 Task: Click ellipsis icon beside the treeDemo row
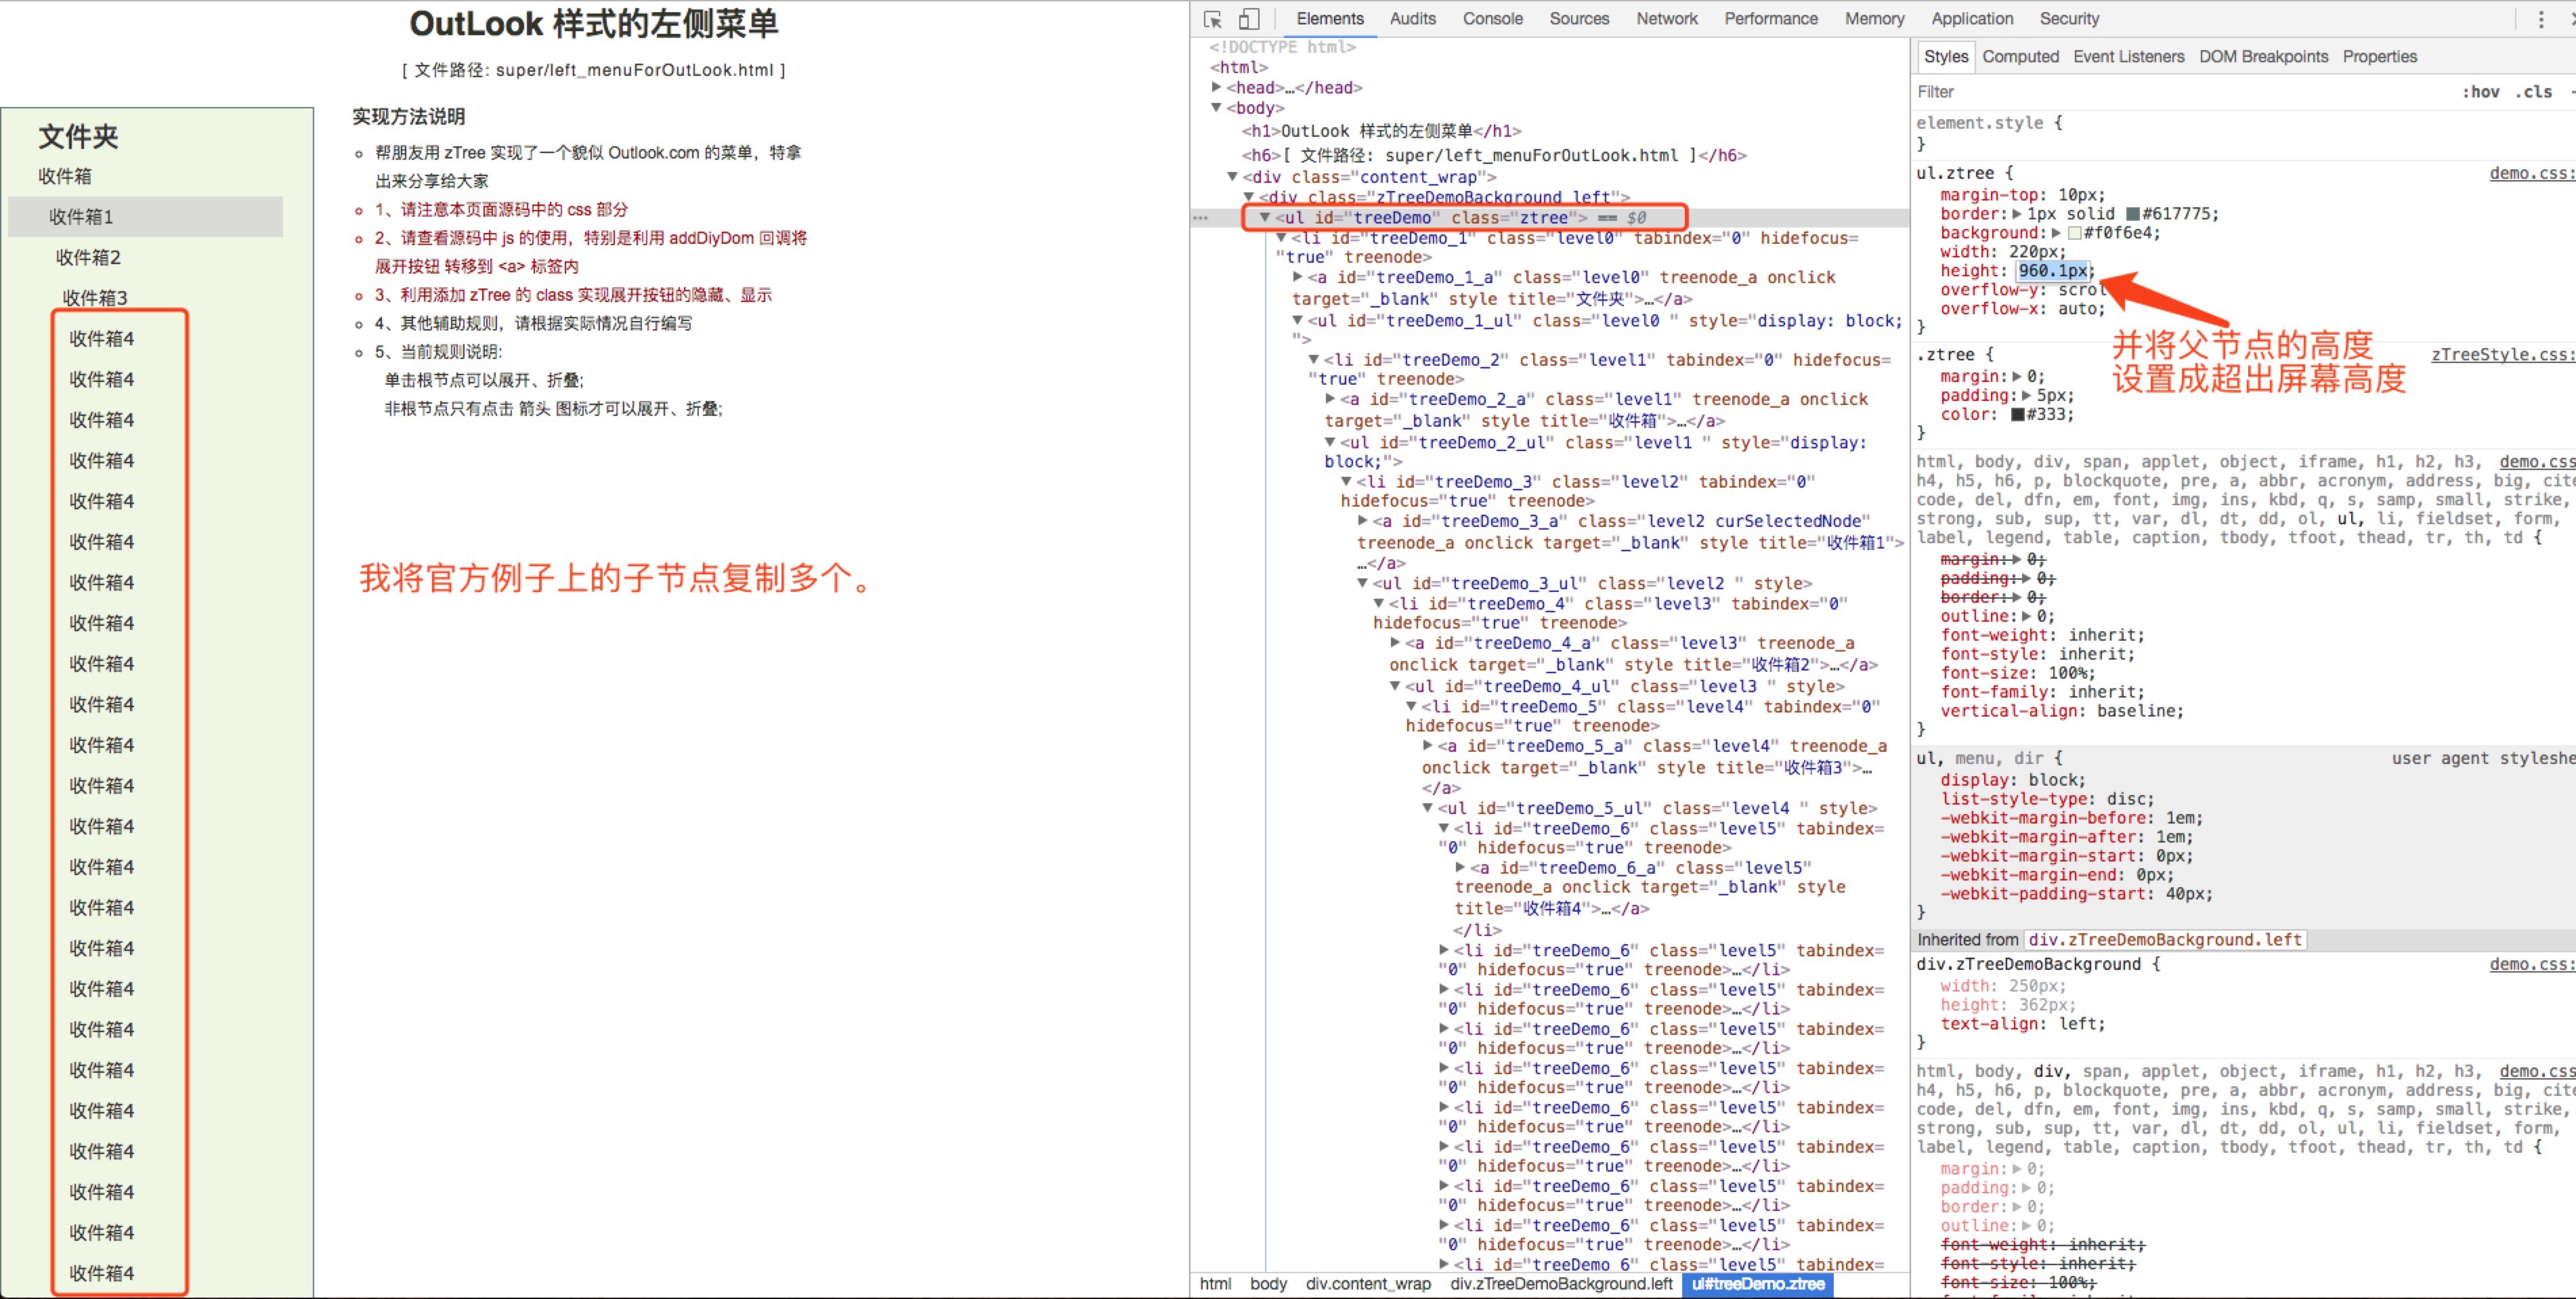pyautogui.click(x=1200, y=217)
